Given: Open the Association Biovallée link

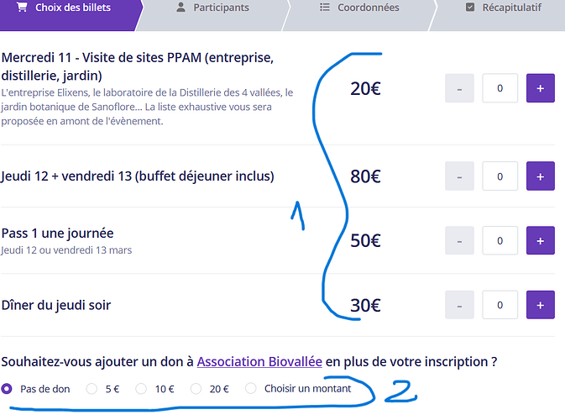Looking at the screenshot, I should click(259, 362).
